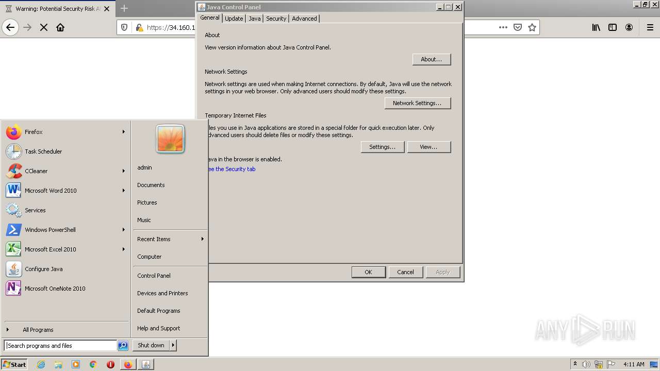
Task: Expand Firefox submenu arrow
Action: 124,132
